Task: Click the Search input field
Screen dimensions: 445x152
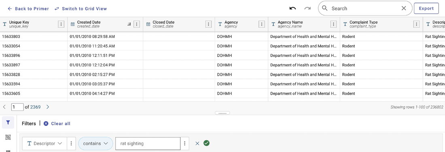Action: (x=364, y=8)
